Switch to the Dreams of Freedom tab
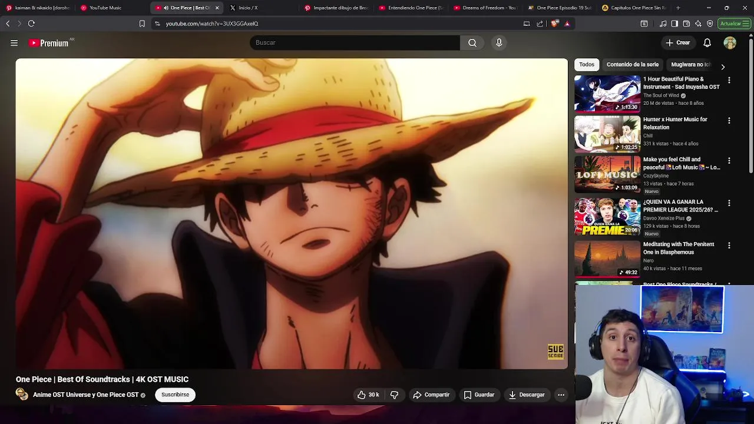The height and width of the screenshot is (424, 754). [485, 8]
